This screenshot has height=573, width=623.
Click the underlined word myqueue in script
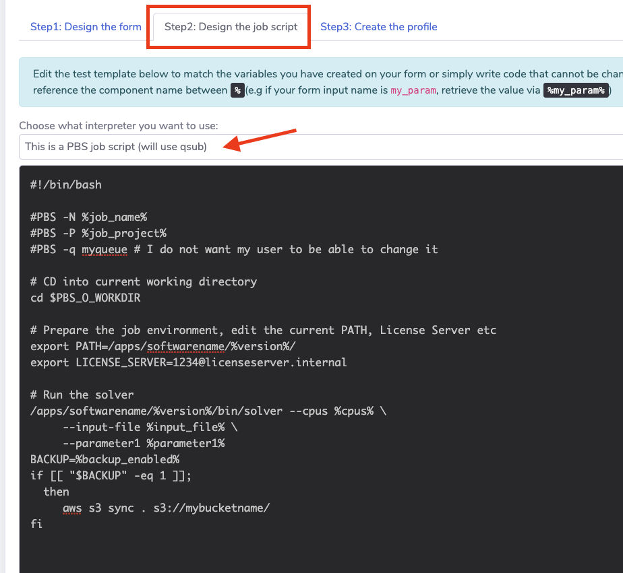105,249
